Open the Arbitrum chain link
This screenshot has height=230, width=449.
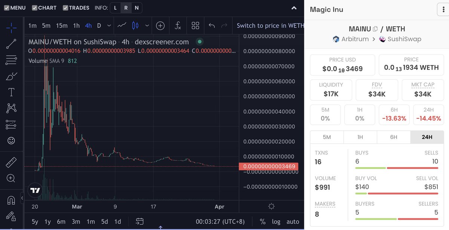pos(351,39)
